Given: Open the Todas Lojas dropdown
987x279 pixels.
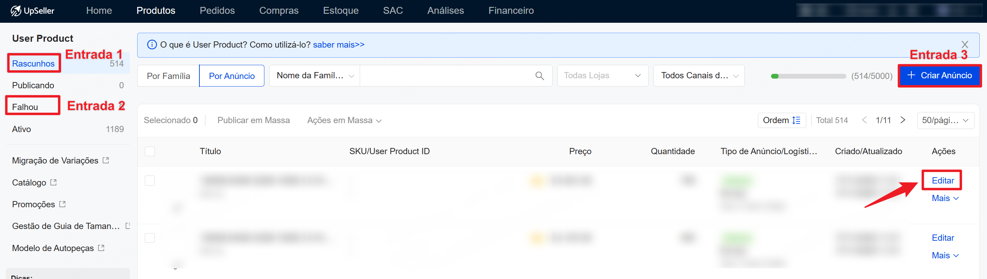Looking at the screenshot, I should [x=602, y=76].
